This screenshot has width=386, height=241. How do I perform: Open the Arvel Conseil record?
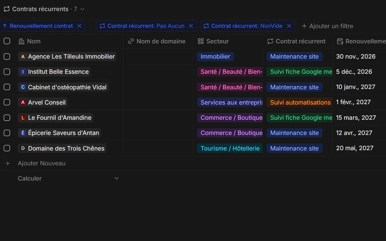coord(43,102)
